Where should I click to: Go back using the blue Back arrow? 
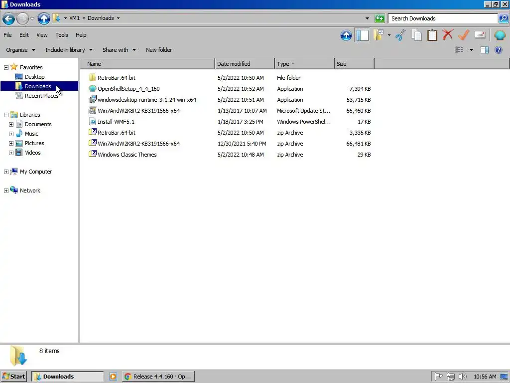pyautogui.click(x=8, y=18)
